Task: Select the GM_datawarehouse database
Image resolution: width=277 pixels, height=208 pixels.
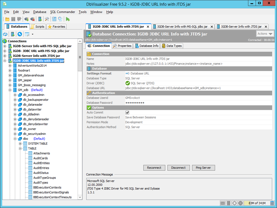Action: point(31,75)
